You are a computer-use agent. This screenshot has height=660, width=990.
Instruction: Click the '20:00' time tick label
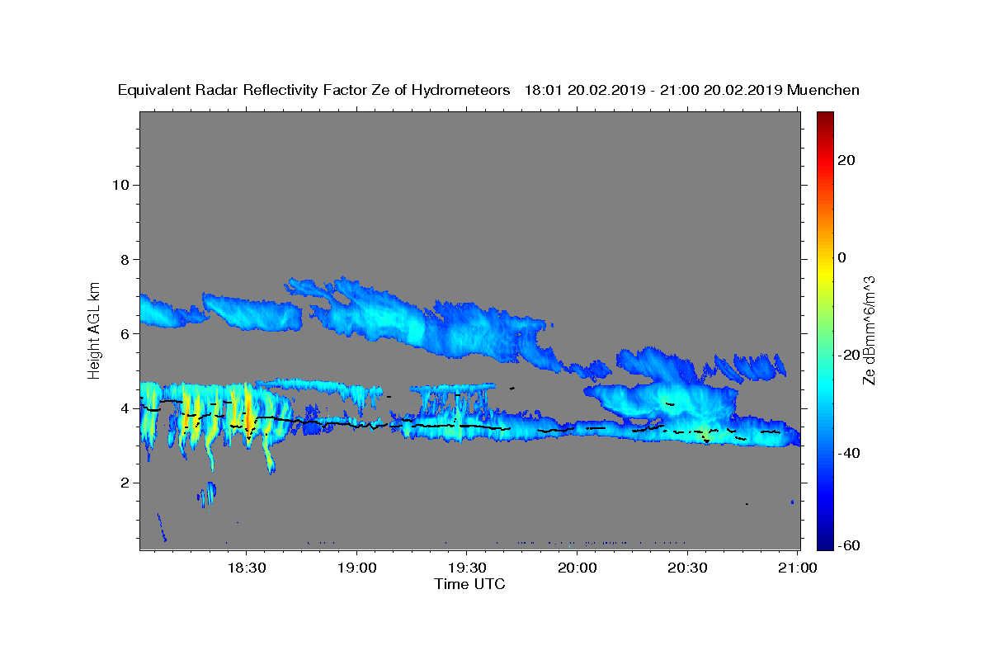577,568
